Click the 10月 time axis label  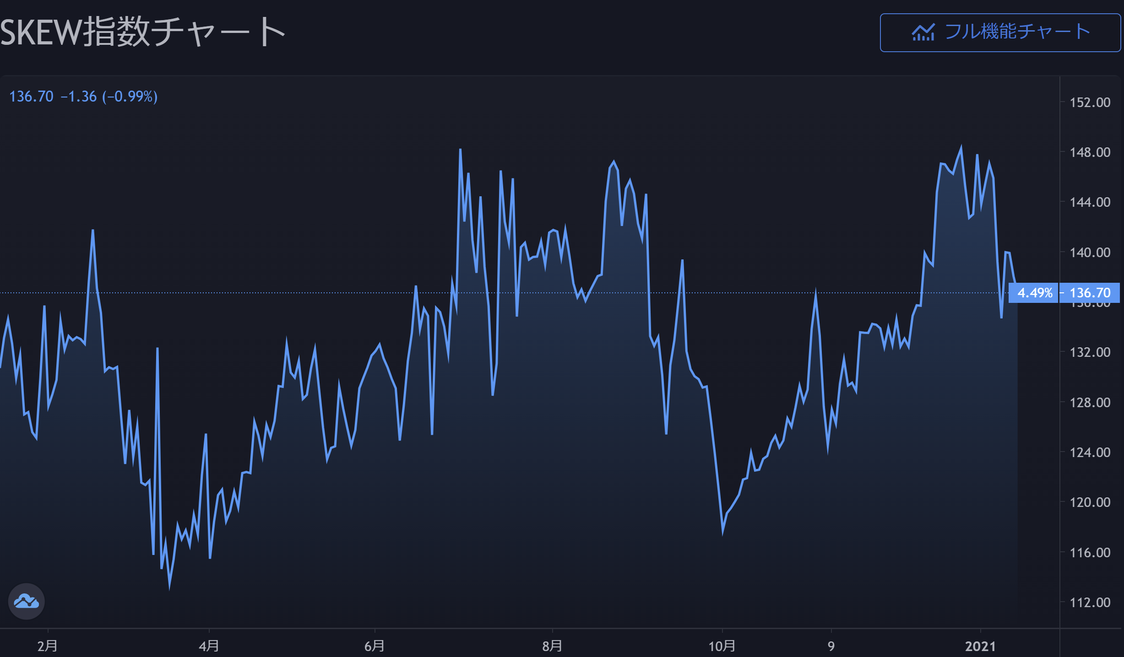(x=722, y=646)
